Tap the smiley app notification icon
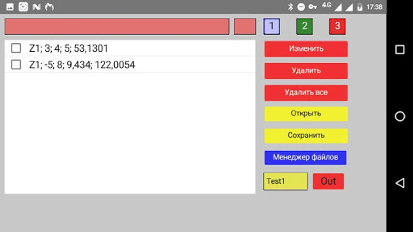 tap(23, 7)
